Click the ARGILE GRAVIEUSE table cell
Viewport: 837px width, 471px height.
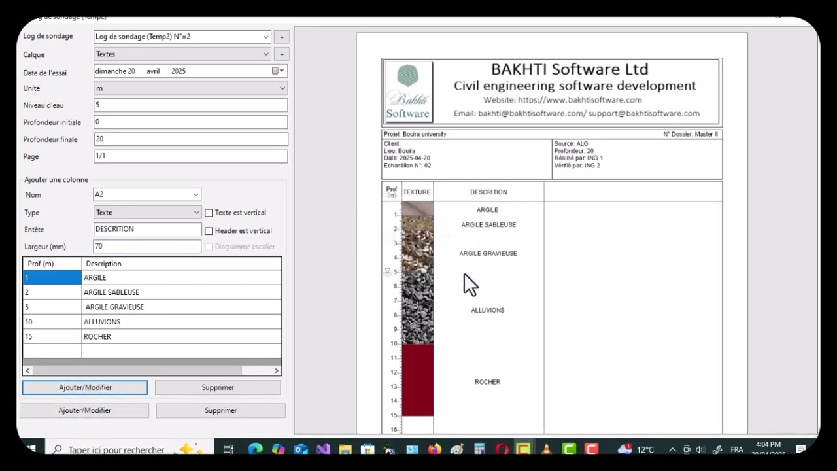click(182, 307)
